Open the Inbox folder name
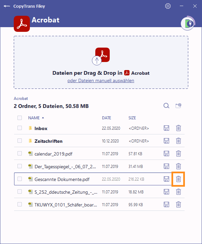This screenshot has height=244, width=202. point(41,128)
